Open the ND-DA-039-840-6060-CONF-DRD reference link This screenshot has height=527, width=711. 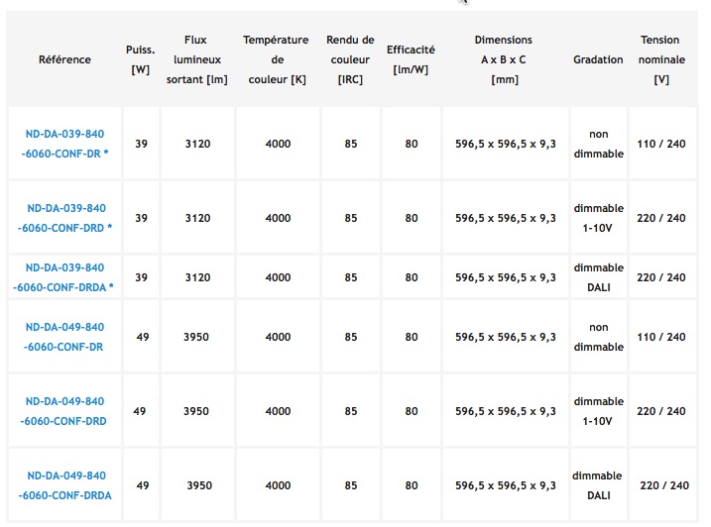(x=64, y=218)
